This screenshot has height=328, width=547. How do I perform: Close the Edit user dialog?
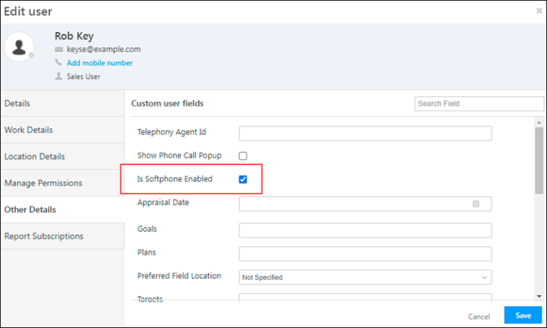click(x=538, y=11)
